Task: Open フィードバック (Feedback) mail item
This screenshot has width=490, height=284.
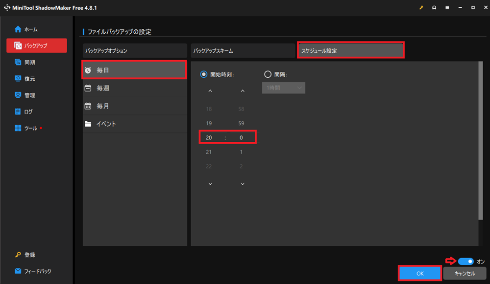Action: click(33, 271)
